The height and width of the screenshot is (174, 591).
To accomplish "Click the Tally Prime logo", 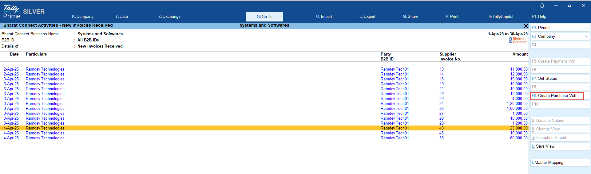I will click(12, 12).
